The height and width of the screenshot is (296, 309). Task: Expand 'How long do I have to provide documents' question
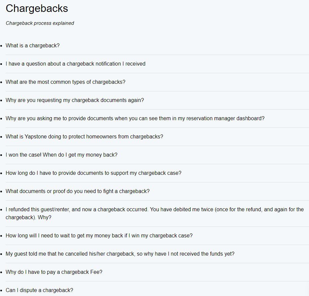click(93, 173)
